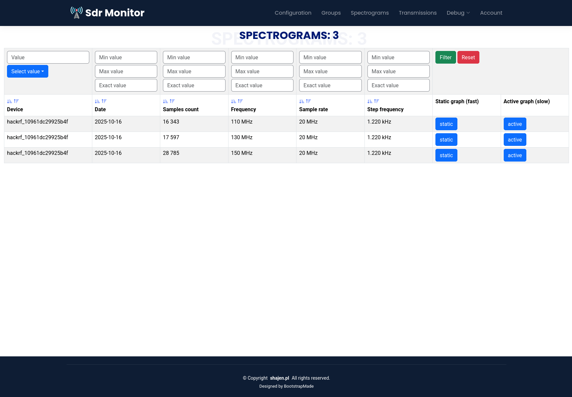Focus the Frequency Min value field
Screen dimensions: 572x397
262,57
